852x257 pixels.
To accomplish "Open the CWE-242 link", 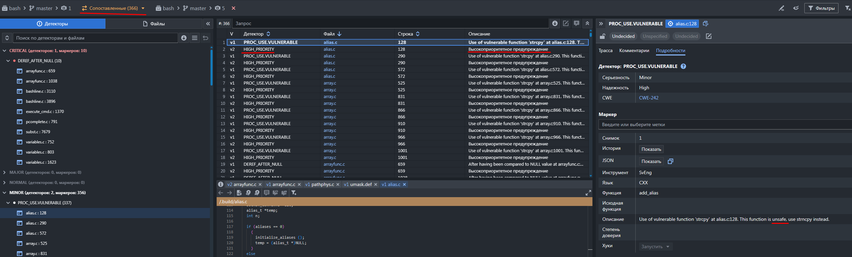I will [x=649, y=98].
